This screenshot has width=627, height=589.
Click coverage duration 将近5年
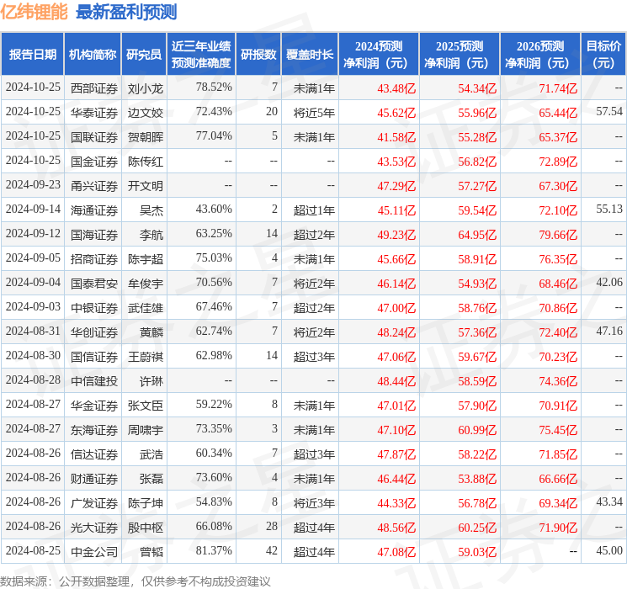(x=314, y=113)
